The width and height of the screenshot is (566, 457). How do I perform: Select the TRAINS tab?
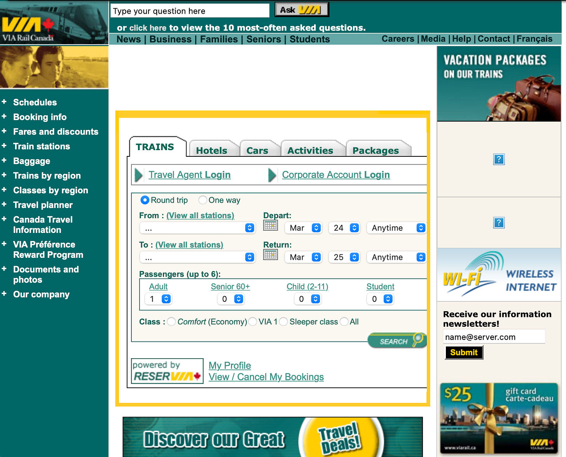[x=157, y=147]
